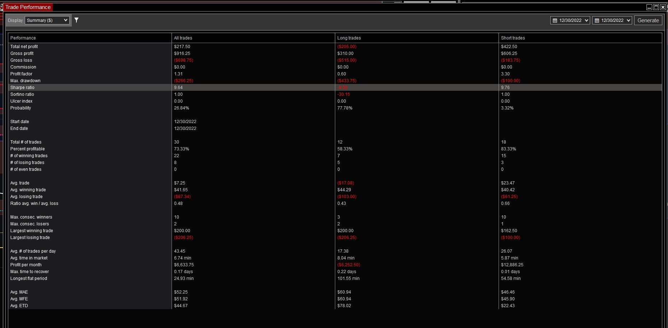Select the Avg. MFE row label
The height and width of the screenshot is (328, 668).
[x=19, y=299]
